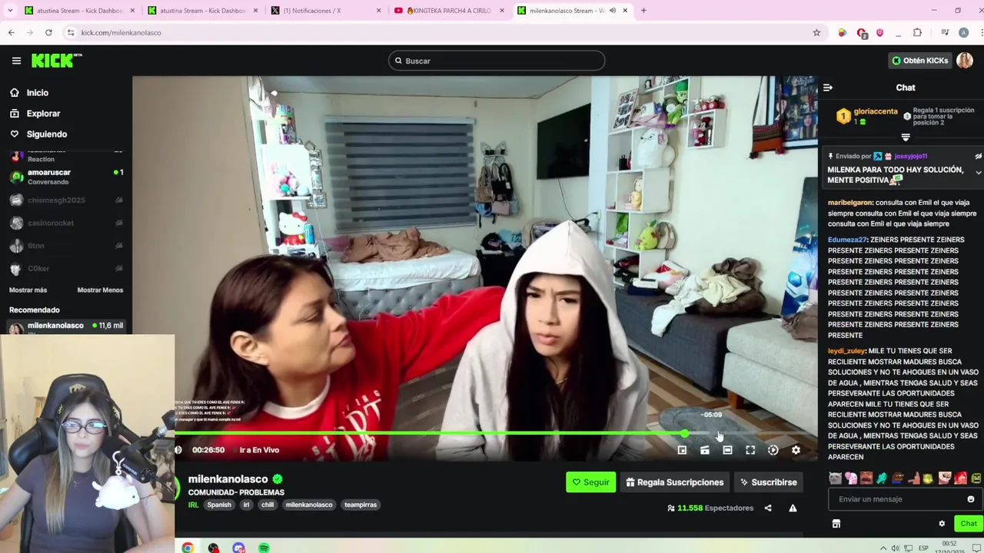Screen dimensions: 984x553
Task: Click Mostrar Menos in sidebar
Action: [x=100, y=290]
